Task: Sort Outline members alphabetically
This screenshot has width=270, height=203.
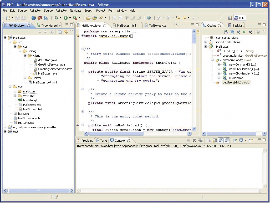Action: [226, 32]
